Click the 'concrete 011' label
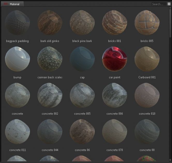 coord(18,150)
